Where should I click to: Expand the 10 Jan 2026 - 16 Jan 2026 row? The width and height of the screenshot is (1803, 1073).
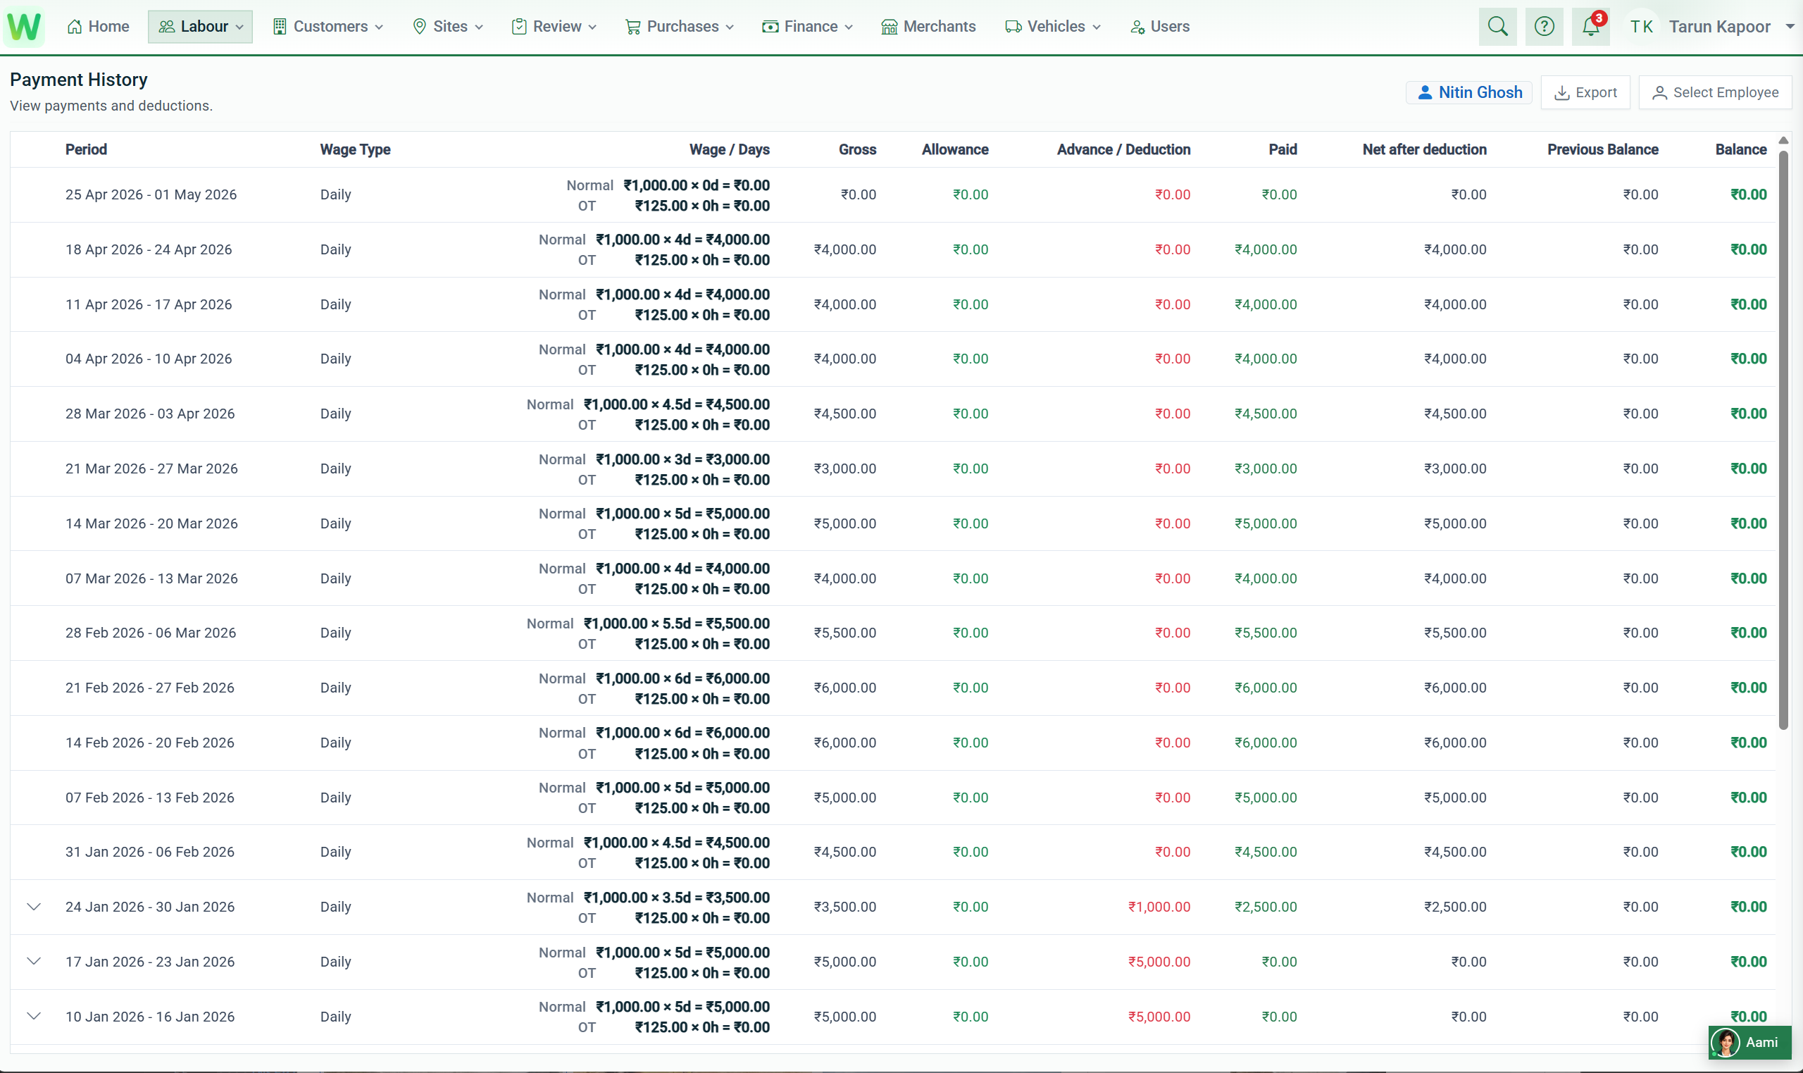[34, 1017]
